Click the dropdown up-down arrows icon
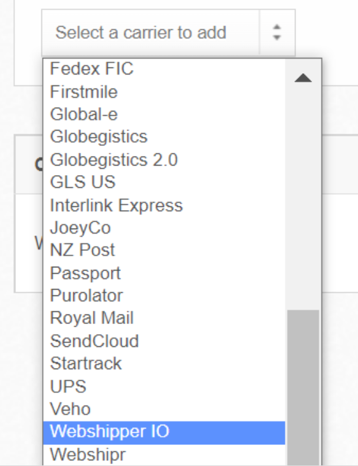The image size is (358, 466). pyautogui.click(x=277, y=32)
